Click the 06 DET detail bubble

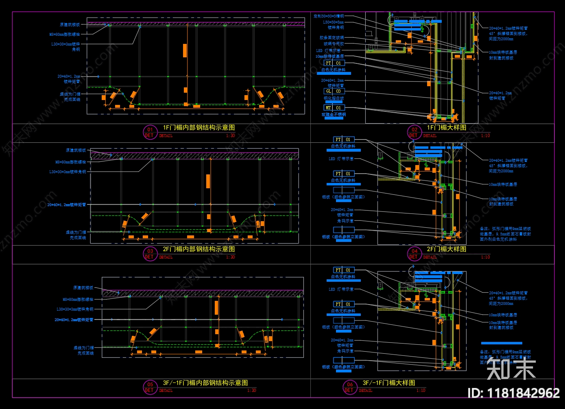(x=349, y=387)
